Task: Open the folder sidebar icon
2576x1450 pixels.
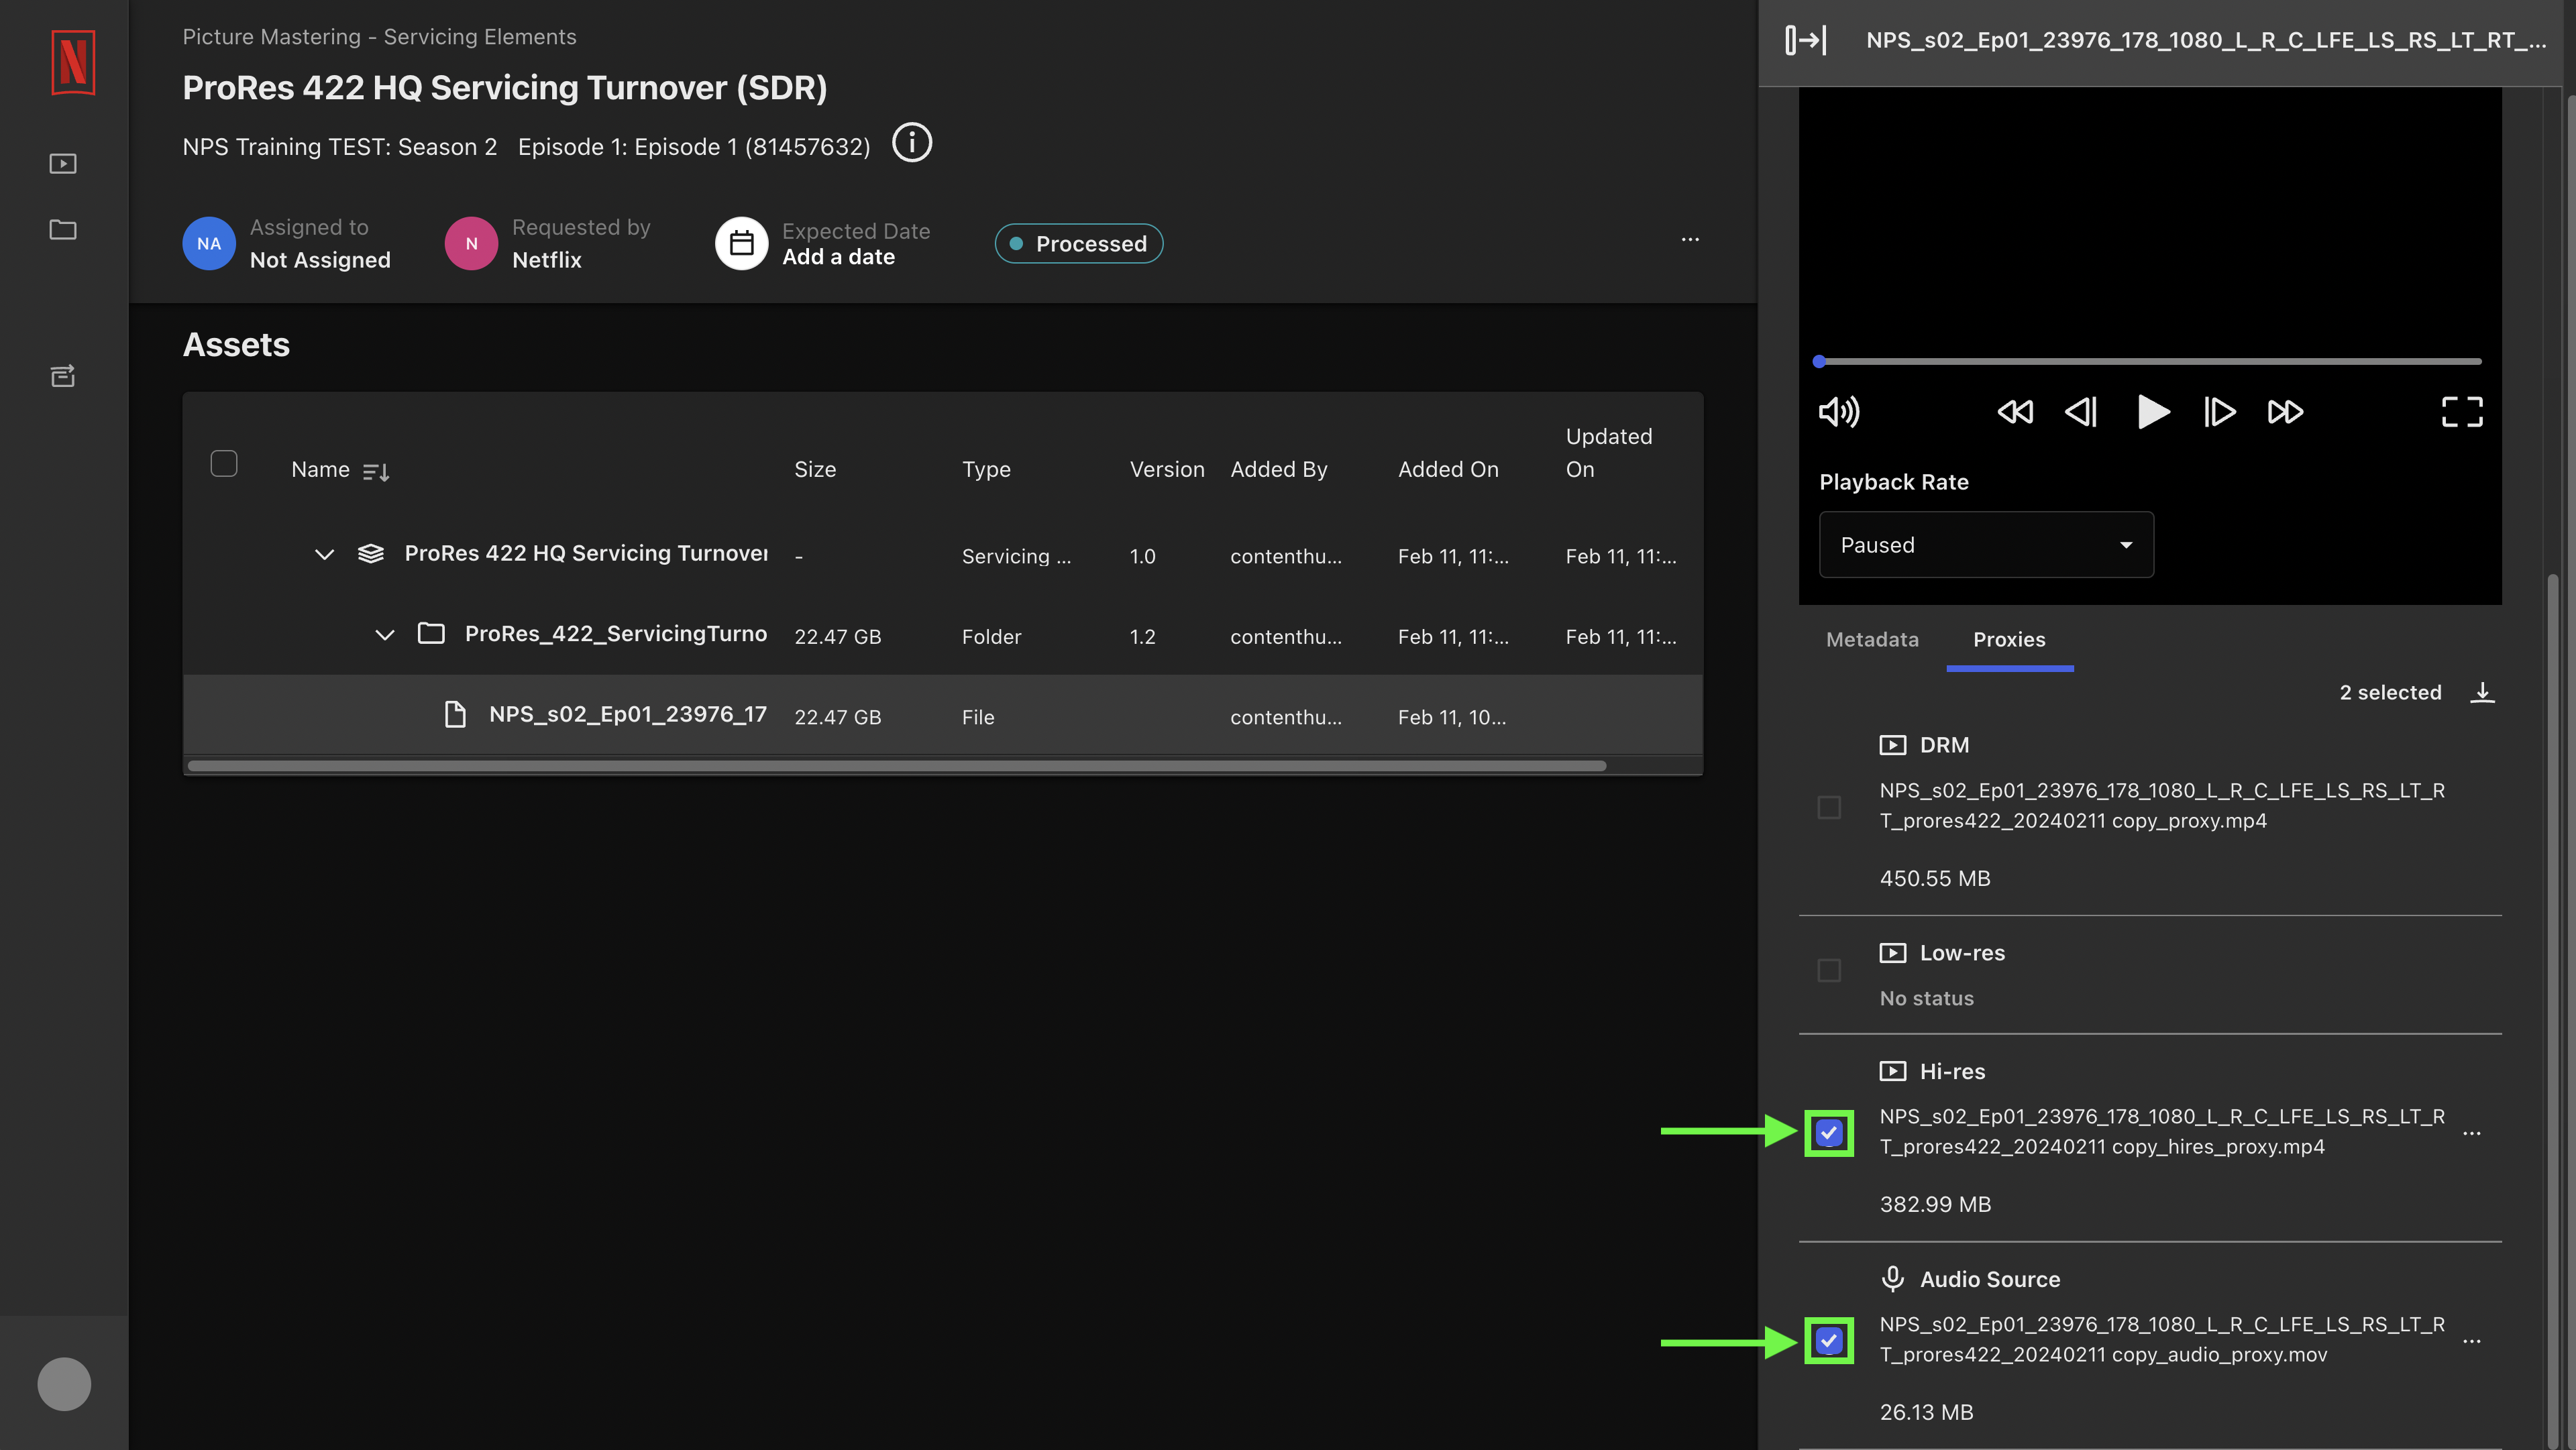Action: point(63,229)
